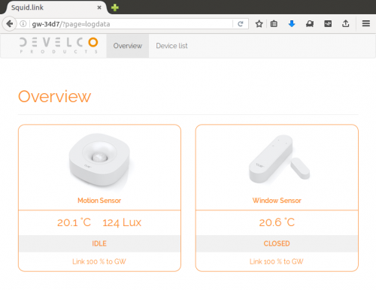
Task: Close the Squid.link tab
Action: pyautogui.click(x=99, y=8)
